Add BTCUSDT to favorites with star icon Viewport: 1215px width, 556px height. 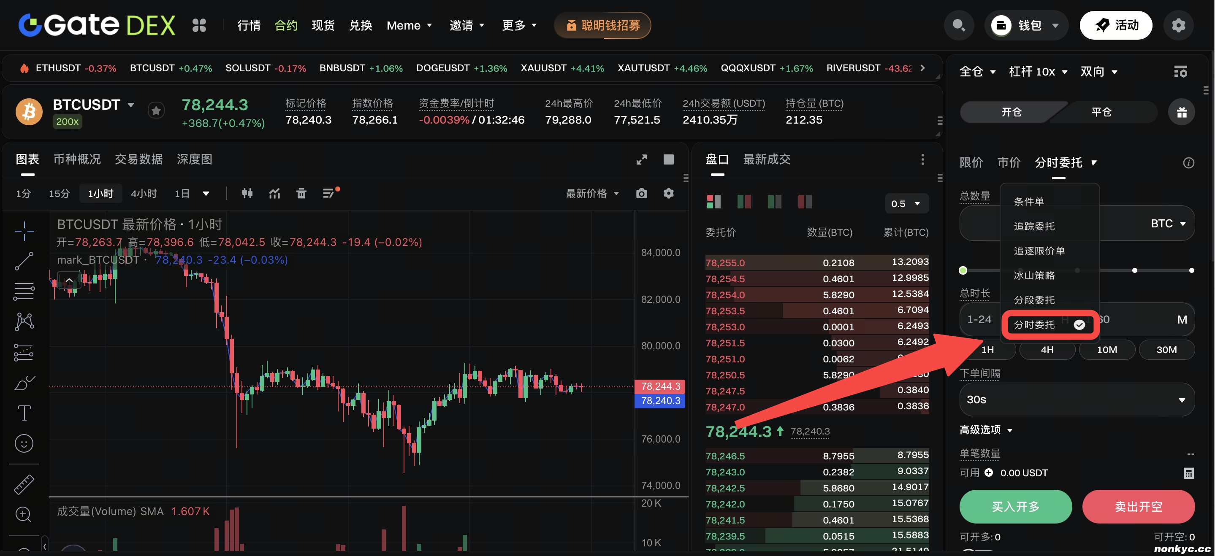click(x=156, y=111)
